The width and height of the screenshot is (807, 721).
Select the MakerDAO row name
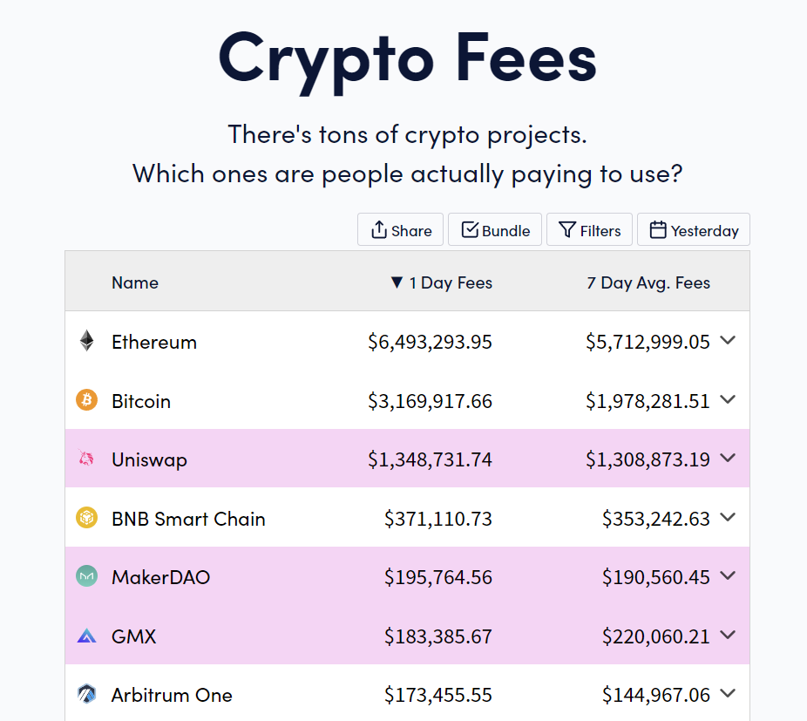tap(161, 577)
